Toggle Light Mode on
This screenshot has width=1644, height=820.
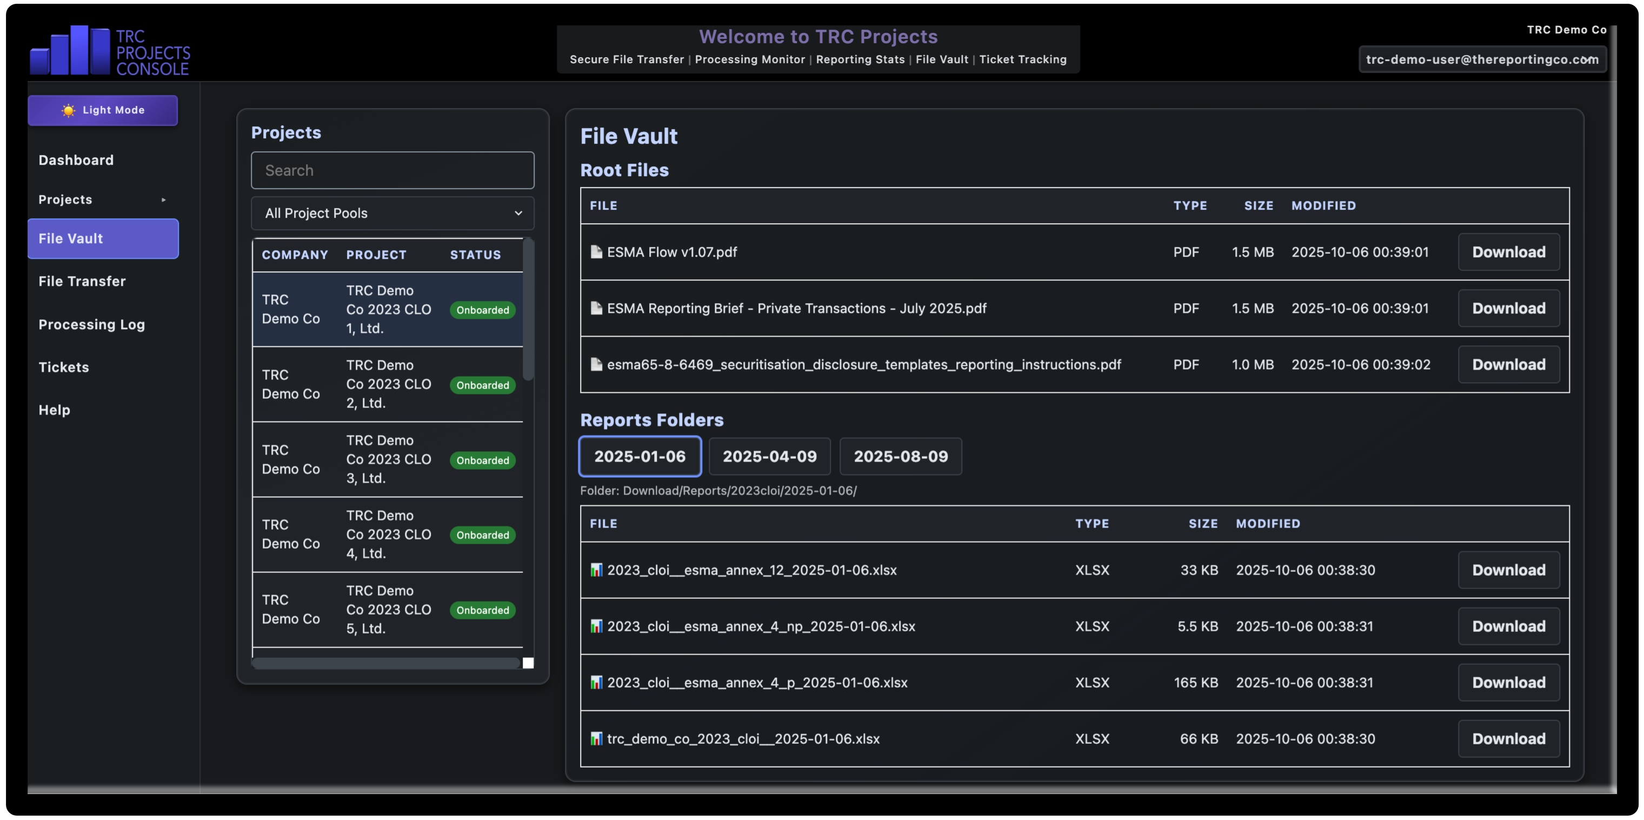[x=103, y=110]
